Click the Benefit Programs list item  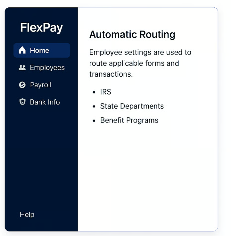coord(129,120)
